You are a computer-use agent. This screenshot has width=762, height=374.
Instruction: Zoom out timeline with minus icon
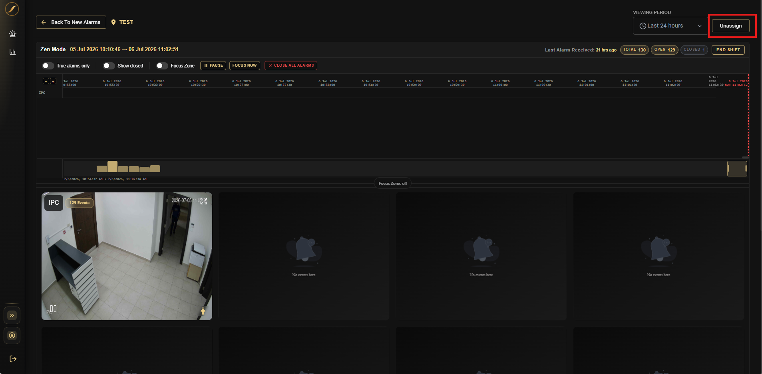[46, 81]
